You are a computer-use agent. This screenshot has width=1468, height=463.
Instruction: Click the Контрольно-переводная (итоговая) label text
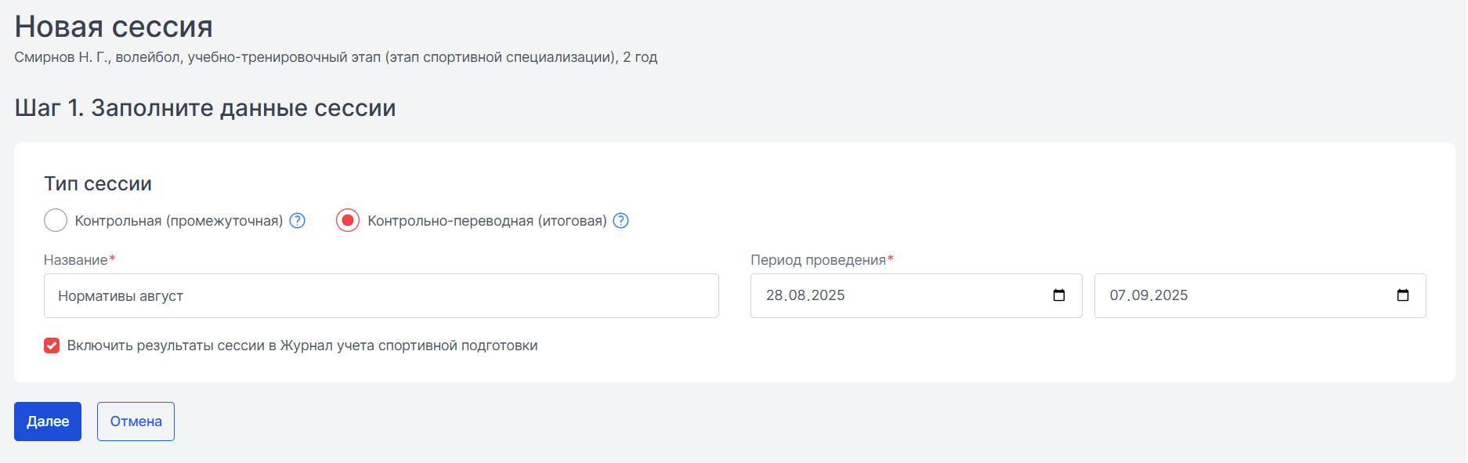pos(487,221)
